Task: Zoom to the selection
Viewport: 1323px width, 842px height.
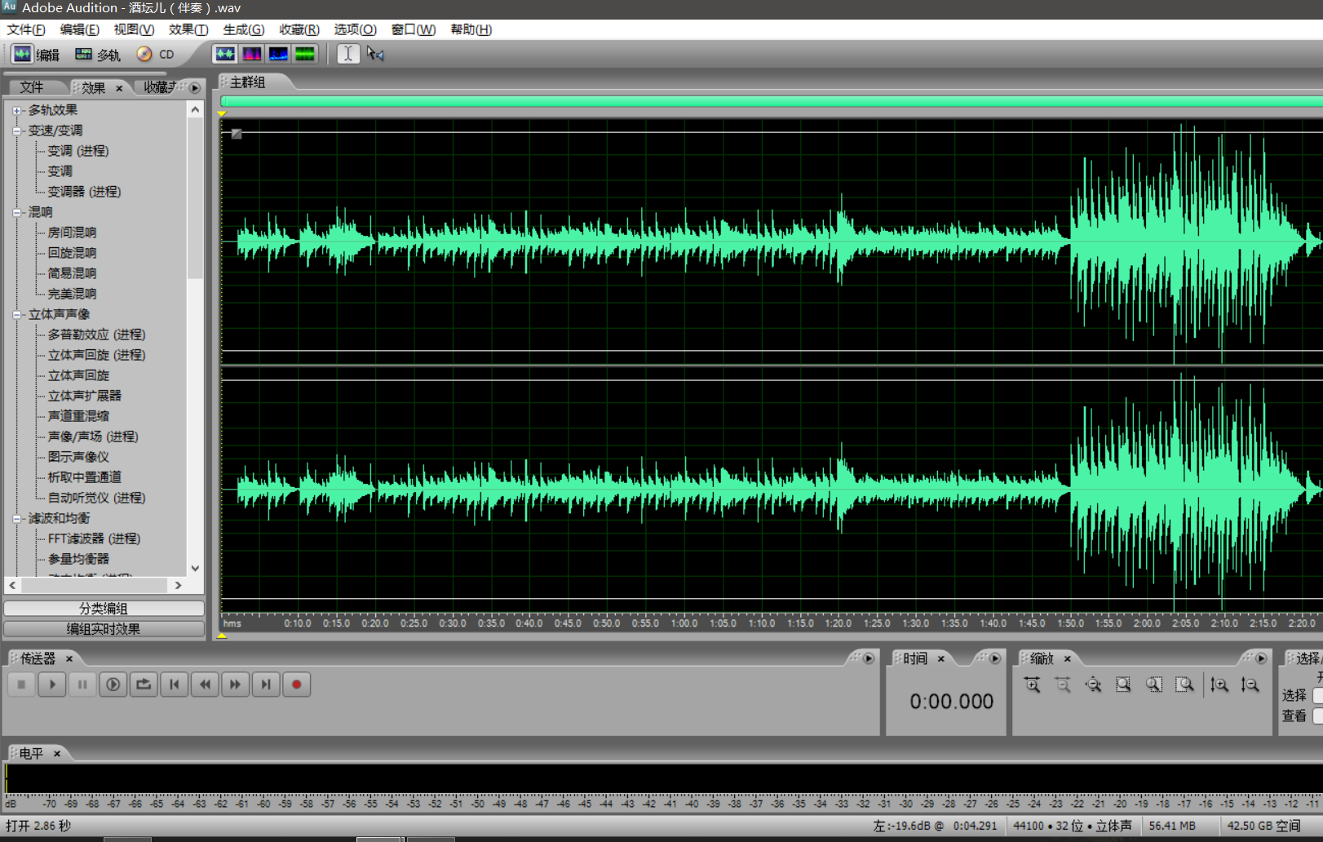Action: coord(1123,685)
